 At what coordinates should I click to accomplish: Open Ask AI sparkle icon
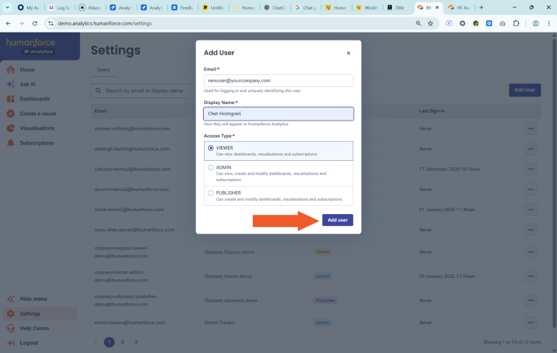(x=10, y=85)
